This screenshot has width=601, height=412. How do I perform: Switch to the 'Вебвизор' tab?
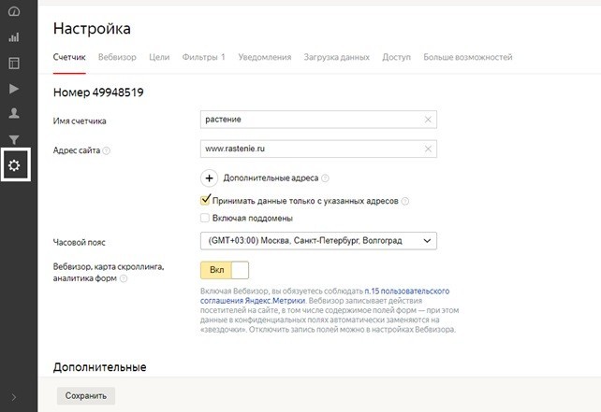coord(117,57)
